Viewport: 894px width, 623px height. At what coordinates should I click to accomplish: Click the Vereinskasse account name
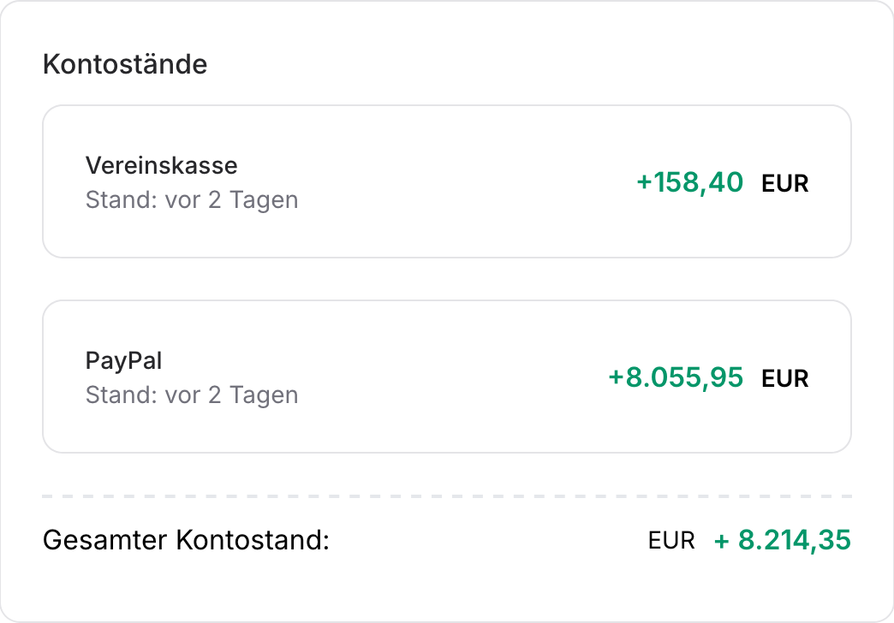[x=161, y=166]
